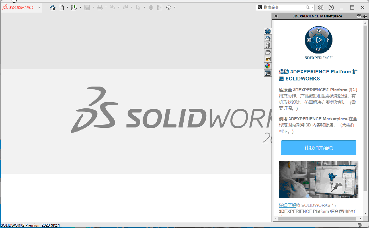Click the 3DEXPERIENCE compass logo
369x228 pixels.
point(319,40)
